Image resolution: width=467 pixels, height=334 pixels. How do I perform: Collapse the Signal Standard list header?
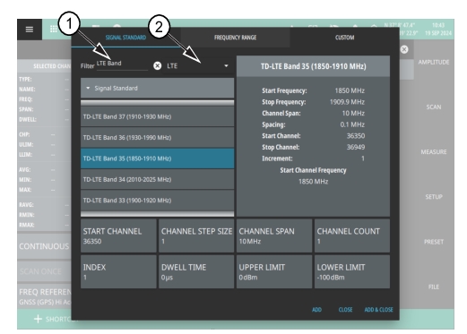tap(157, 88)
